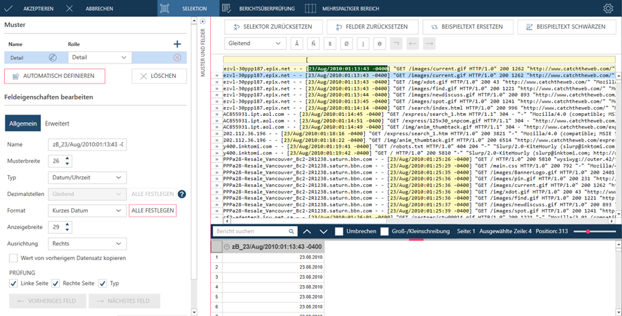Click the grayed left arrow toolbar button
This screenshot has width=622, height=316.
click(x=413, y=43)
